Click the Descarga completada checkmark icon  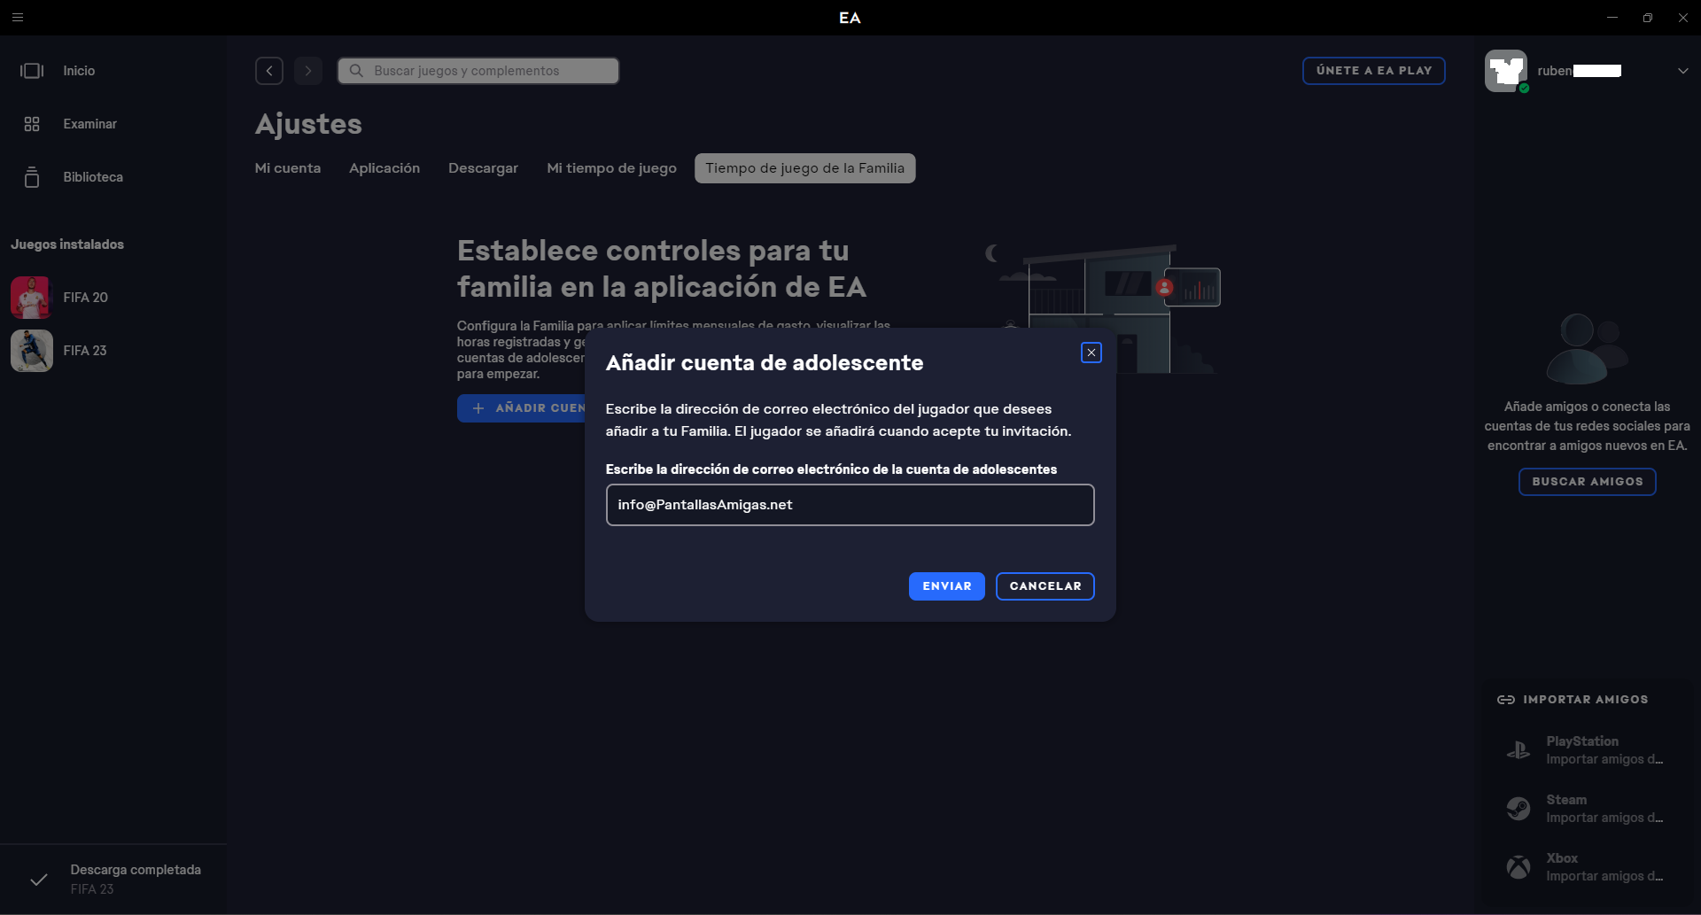pyautogui.click(x=39, y=880)
